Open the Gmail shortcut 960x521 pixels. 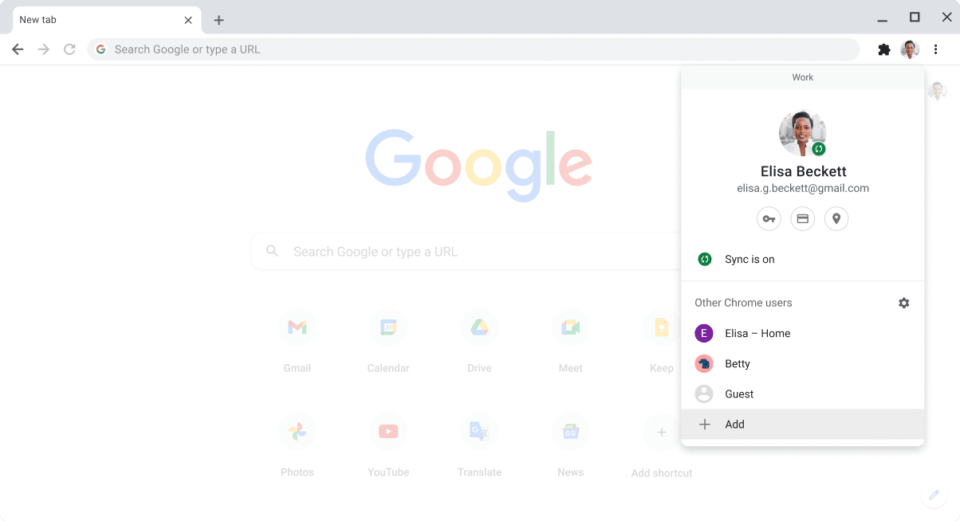coord(297,341)
